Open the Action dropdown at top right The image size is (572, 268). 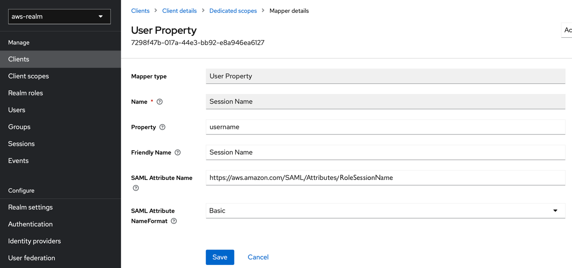tap(567, 30)
